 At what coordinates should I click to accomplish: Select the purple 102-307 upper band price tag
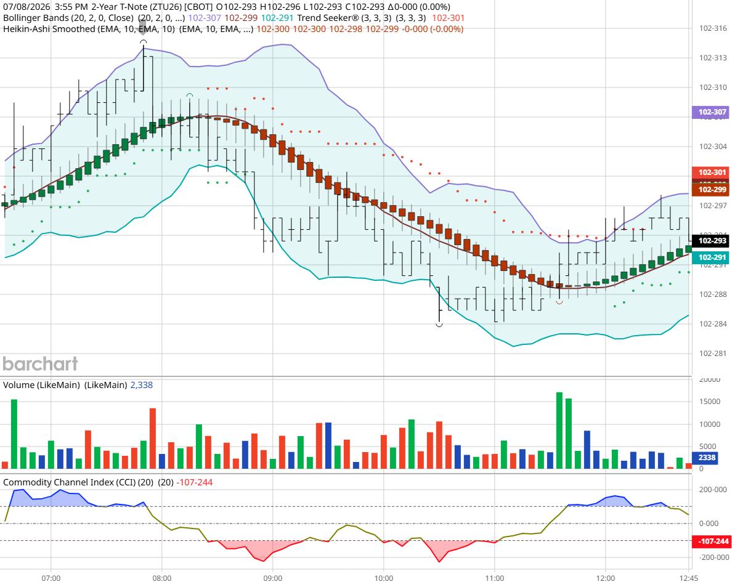pos(710,112)
